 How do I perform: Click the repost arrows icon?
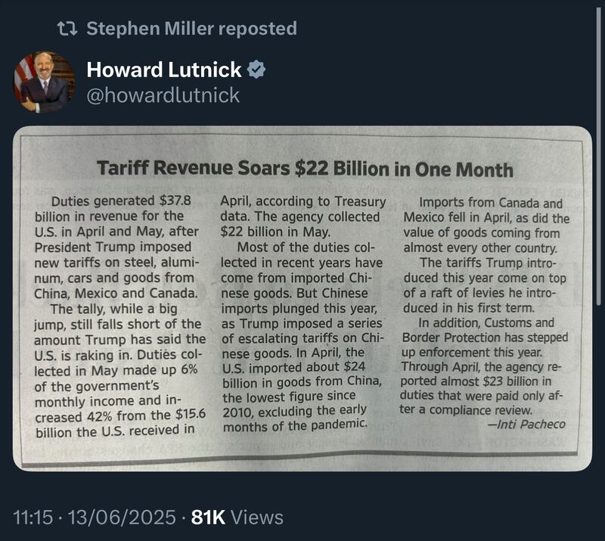click(x=67, y=29)
